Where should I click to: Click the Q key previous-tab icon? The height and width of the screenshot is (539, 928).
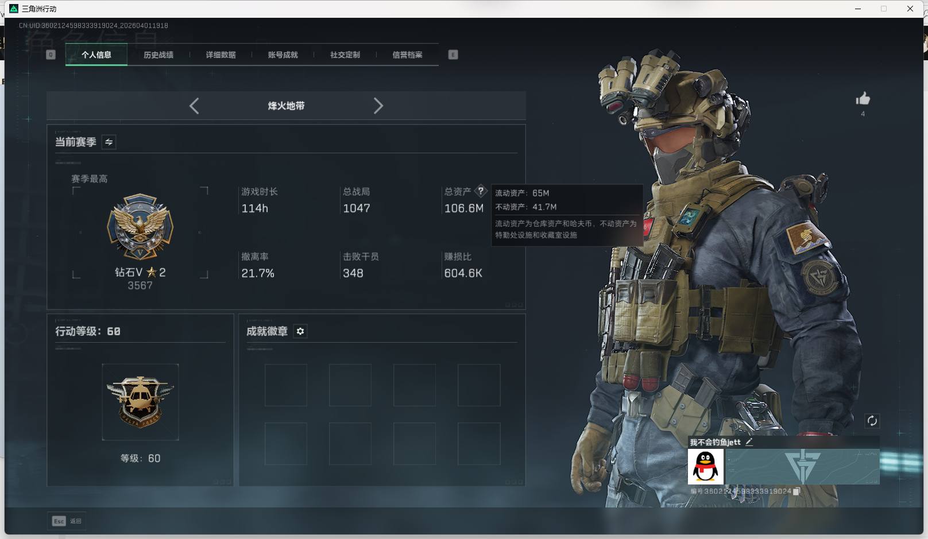(x=51, y=55)
